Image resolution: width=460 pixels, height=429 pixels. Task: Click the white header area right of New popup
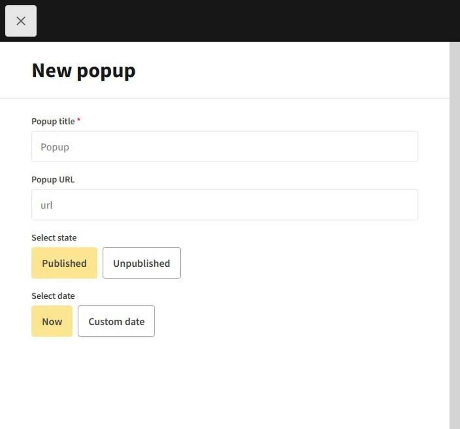[287, 70]
